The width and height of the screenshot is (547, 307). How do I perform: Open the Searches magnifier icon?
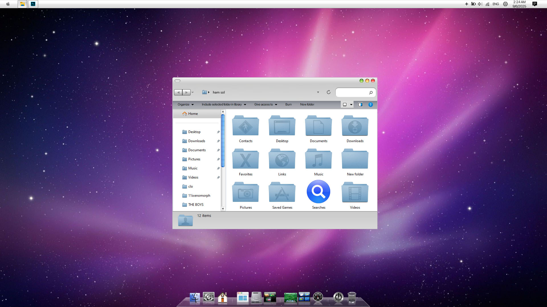tap(319, 192)
